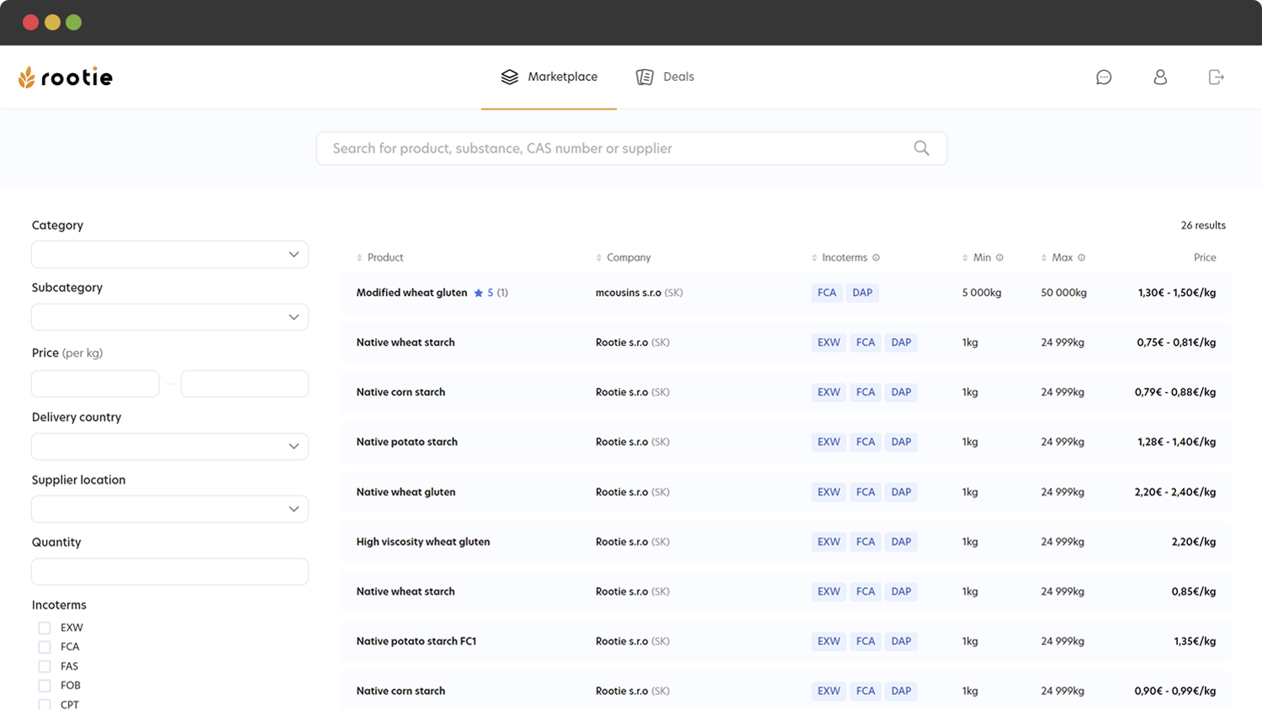The width and height of the screenshot is (1262, 710).
Task: Open Native wheat gluten product
Action: point(406,492)
